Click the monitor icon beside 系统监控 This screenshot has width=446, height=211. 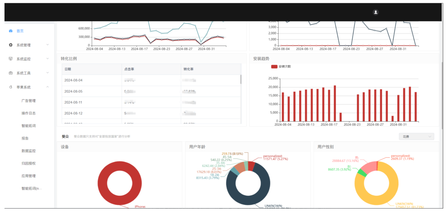pyautogui.click(x=11, y=59)
